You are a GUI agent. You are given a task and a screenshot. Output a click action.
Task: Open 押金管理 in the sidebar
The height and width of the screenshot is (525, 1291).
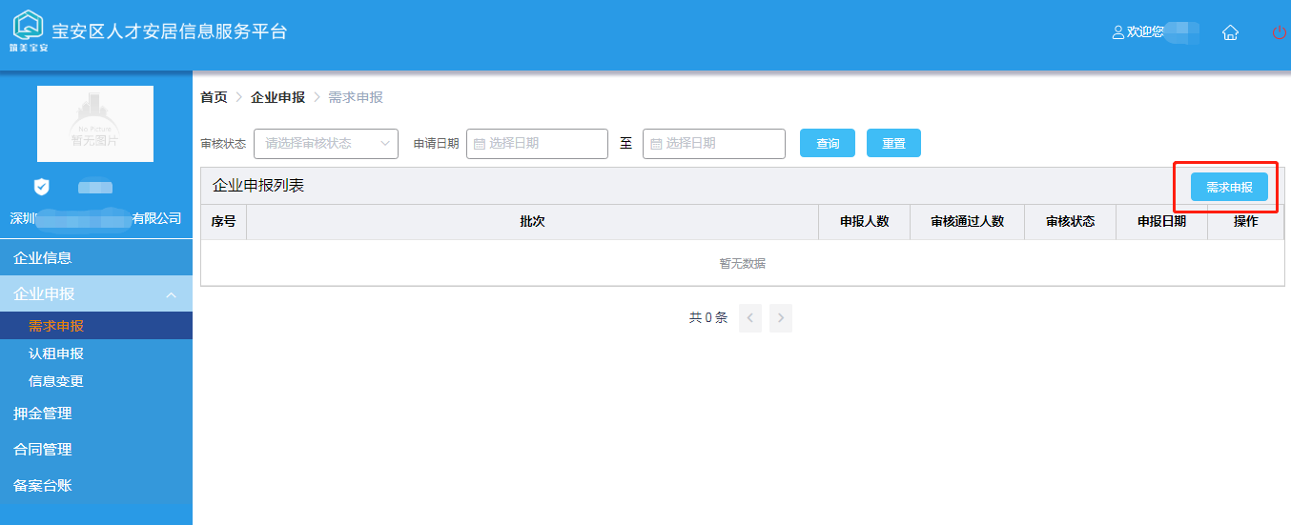(43, 414)
